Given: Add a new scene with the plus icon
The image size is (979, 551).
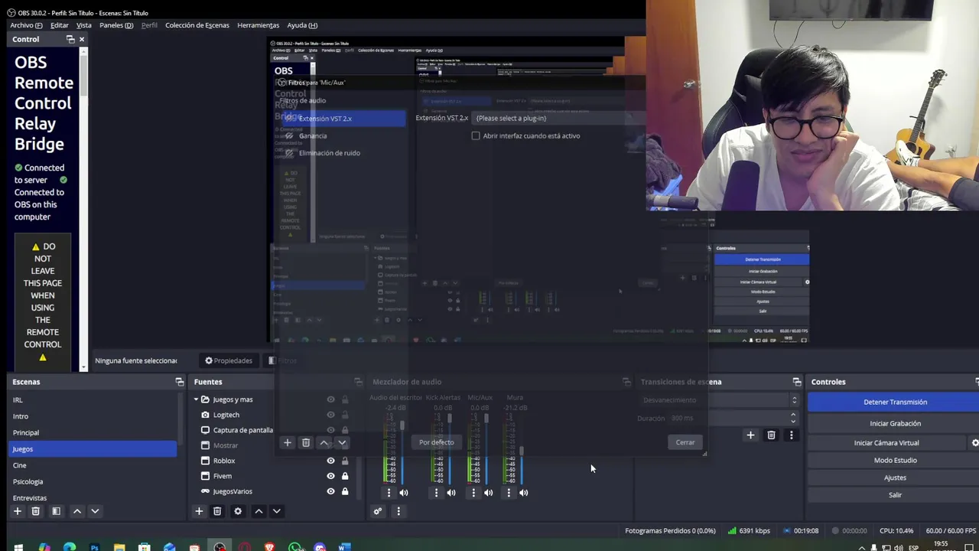Looking at the screenshot, I should coord(17,511).
